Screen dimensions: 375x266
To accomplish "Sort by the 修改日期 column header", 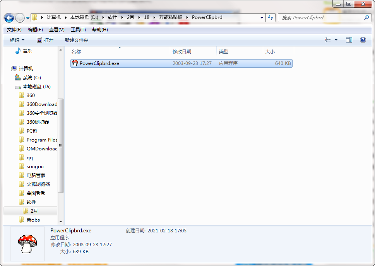I will pyautogui.click(x=193, y=51).
